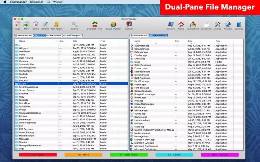This screenshot has width=260, height=162.
Task: Click F8 - Delete cyan button
Action: click(174, 155)
